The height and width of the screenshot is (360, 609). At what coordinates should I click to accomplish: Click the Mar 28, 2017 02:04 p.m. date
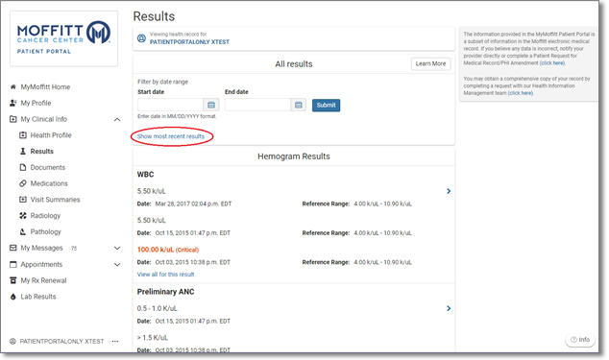click(x=193, y=204)
